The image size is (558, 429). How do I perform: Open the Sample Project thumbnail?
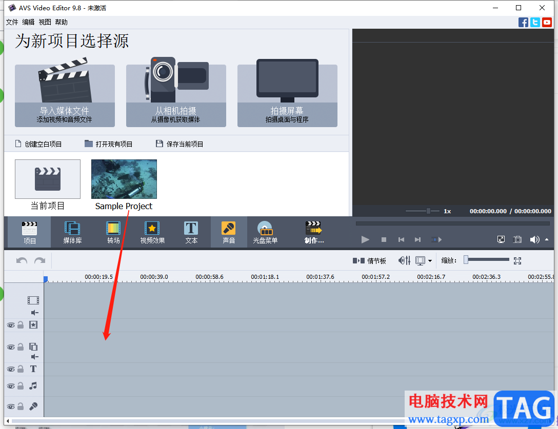124,179
